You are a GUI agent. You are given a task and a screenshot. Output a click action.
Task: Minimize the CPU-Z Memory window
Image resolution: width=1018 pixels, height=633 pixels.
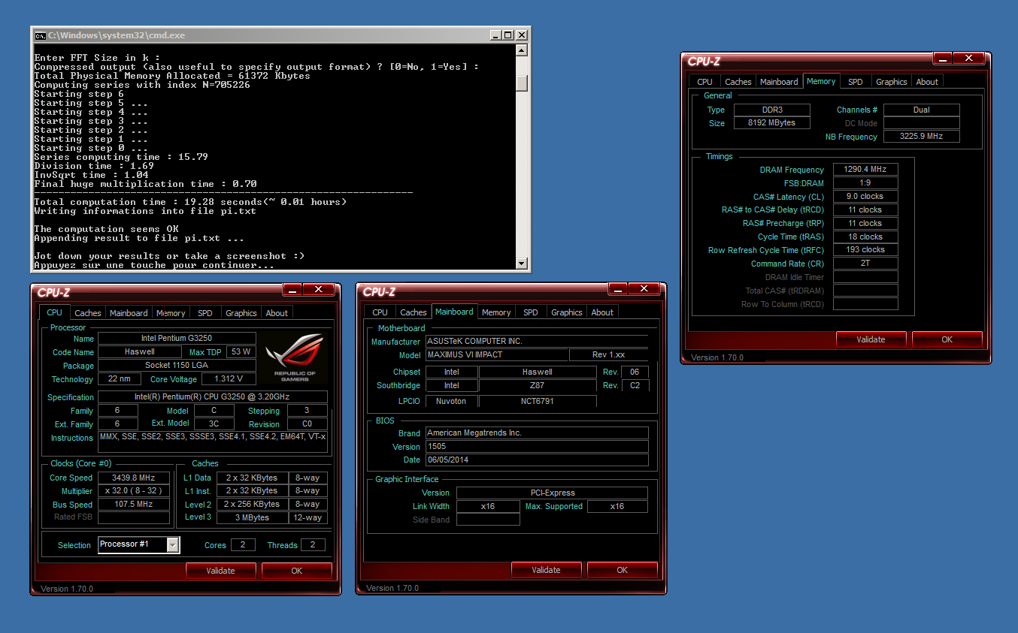(x=944, y=58)
